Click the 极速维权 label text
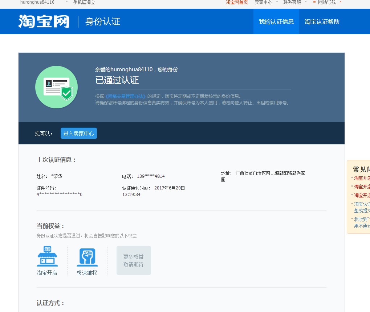The image size is (370, 312). point(87,273)
